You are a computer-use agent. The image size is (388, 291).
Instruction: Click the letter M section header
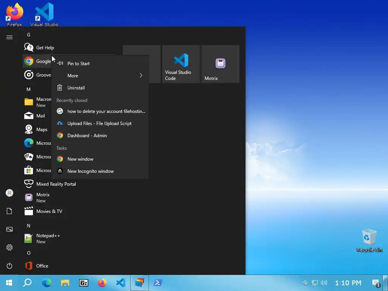[29, 89]
